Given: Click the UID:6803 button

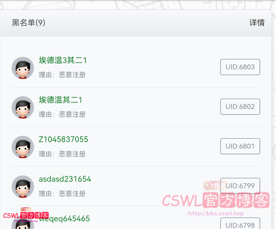Looking at the screenshot, I should click(240, 67).
